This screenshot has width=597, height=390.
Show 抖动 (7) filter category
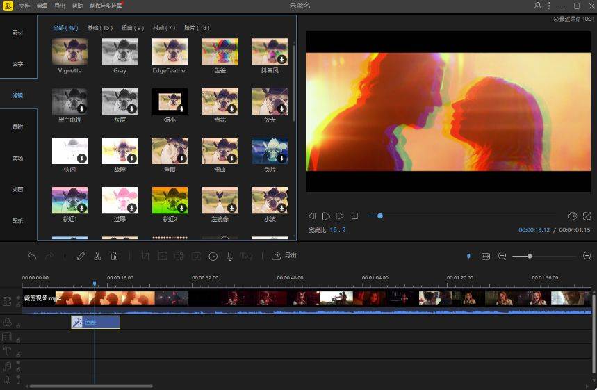click(x=164, y=27)
